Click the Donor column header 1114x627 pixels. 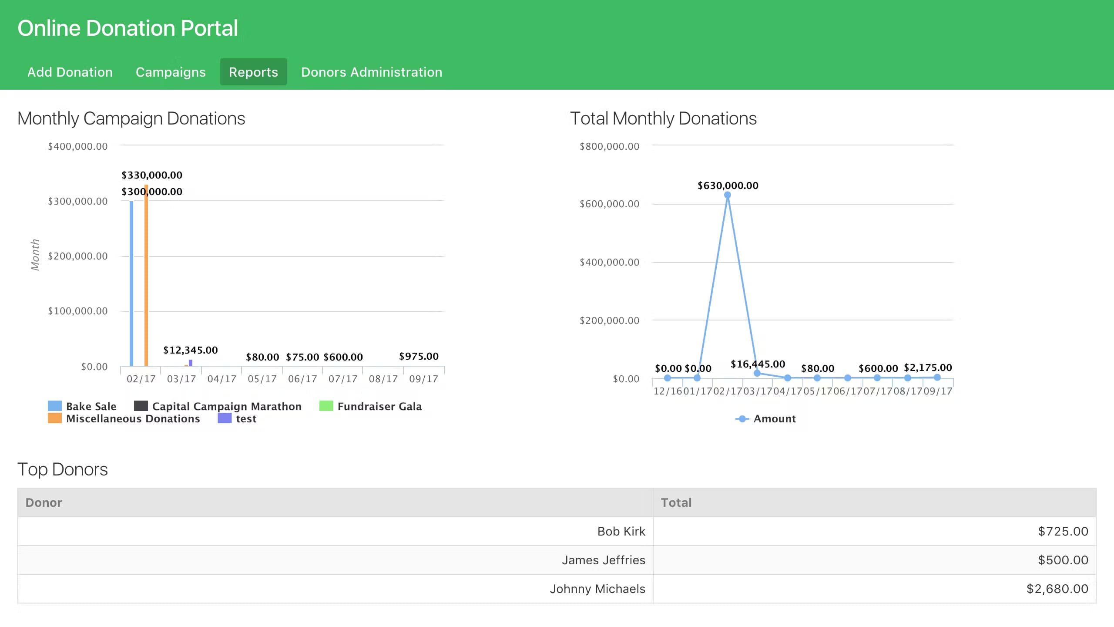[x=44, y=502]
